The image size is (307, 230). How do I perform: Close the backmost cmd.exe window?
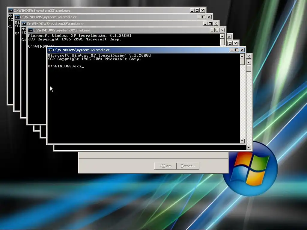(x=203, y=10)
